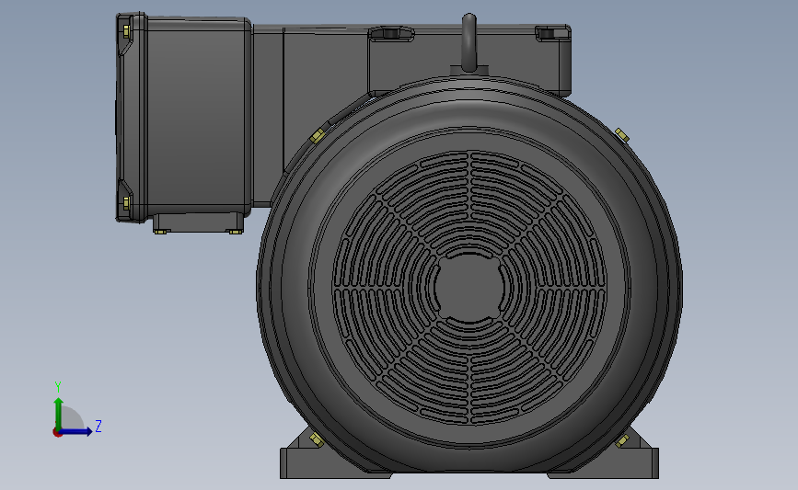This screenshot has width=798, height=490.
Task: Select the lower-left yellow bolt near the motor foot
Action: [316, 439]
